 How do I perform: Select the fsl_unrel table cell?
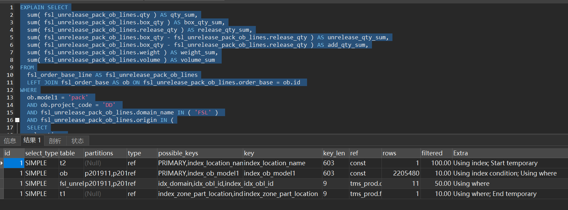tap(71, 184)
